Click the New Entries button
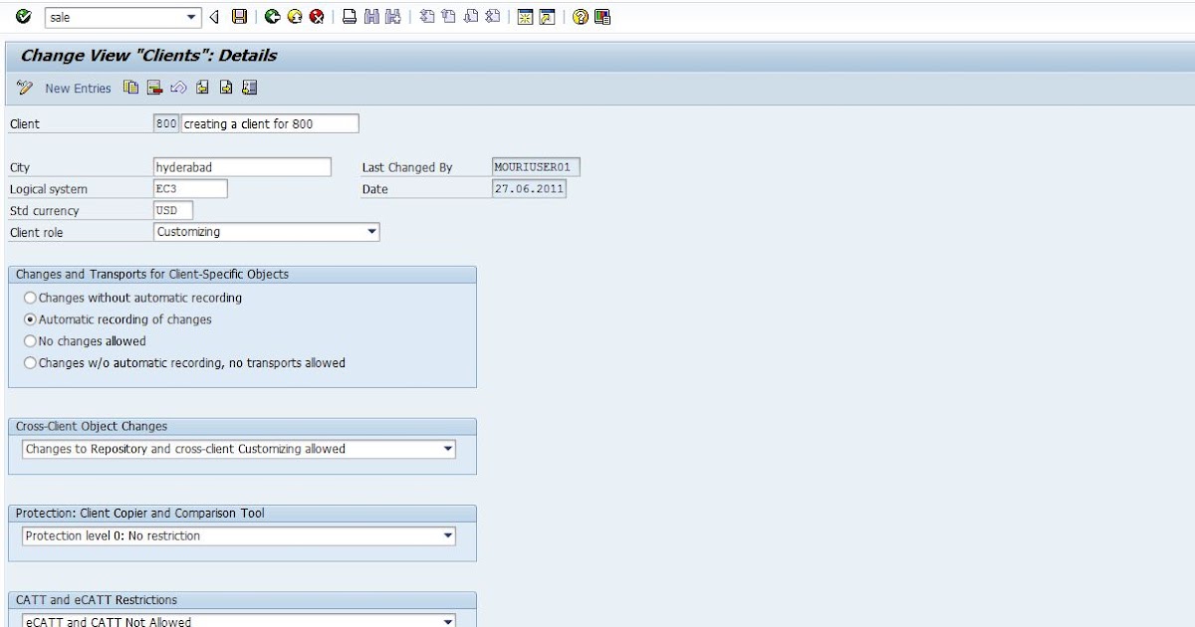 coord(77,88)
